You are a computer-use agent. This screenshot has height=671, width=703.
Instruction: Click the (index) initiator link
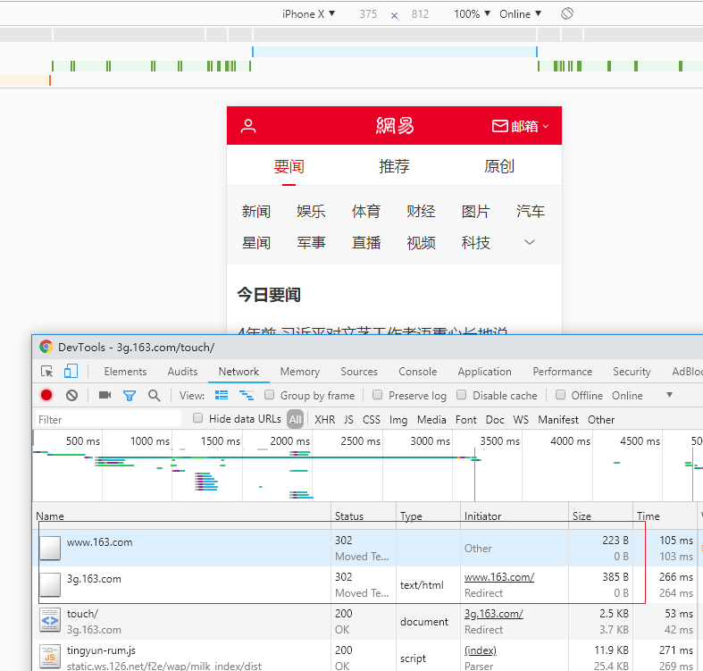481,650
